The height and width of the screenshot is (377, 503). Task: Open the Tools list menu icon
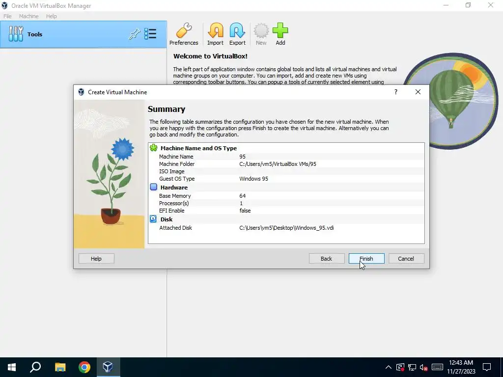150,34
